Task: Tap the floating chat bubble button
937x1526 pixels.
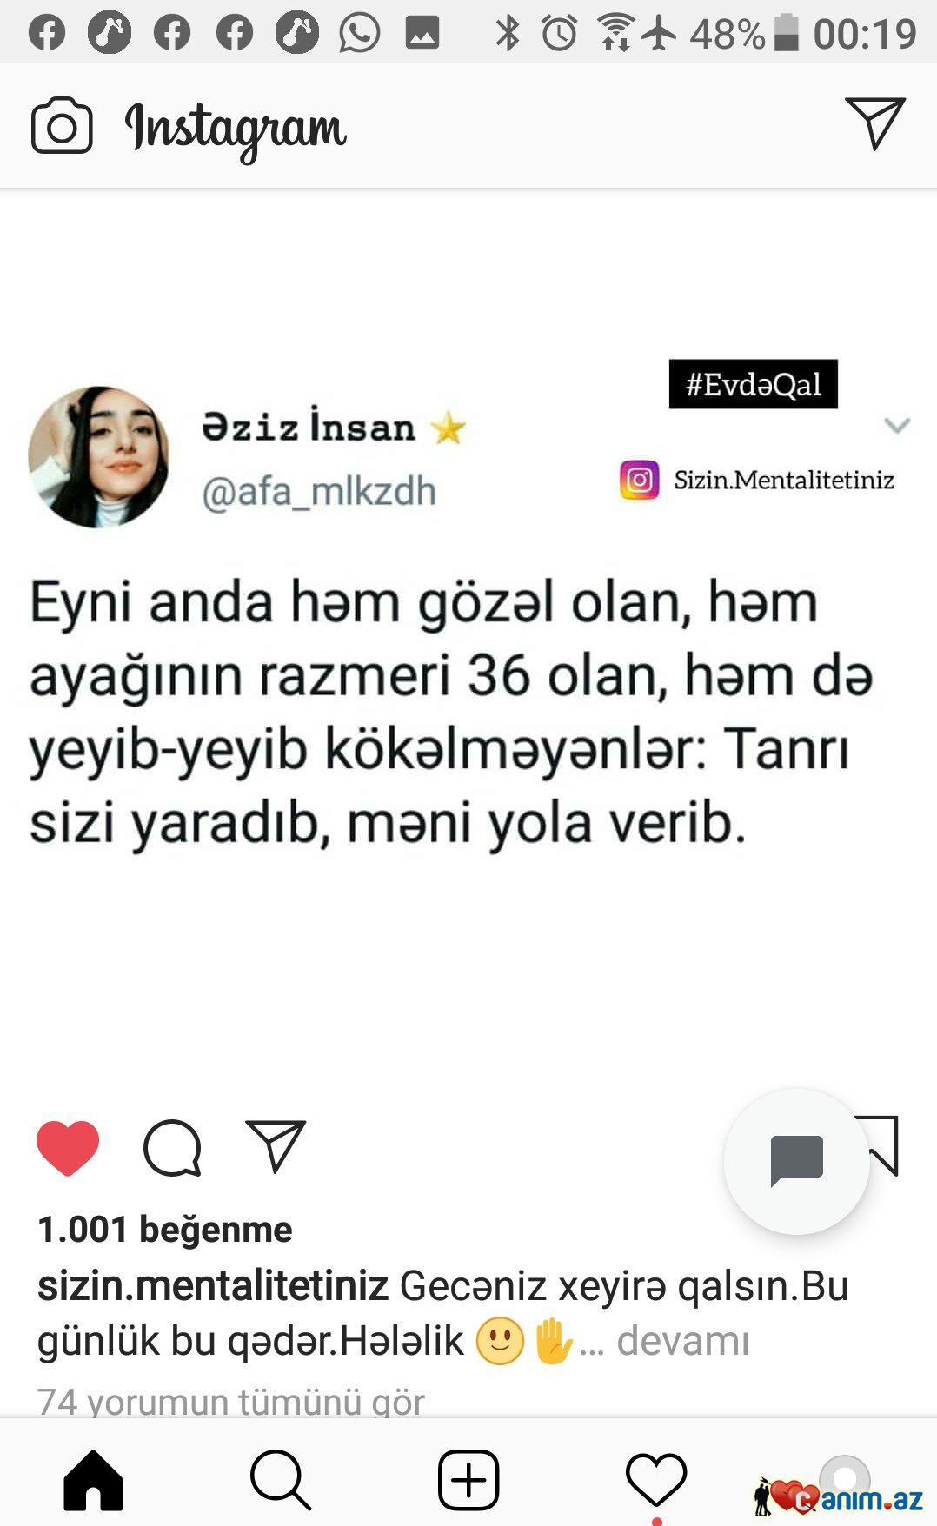Action: (796, 1161)
